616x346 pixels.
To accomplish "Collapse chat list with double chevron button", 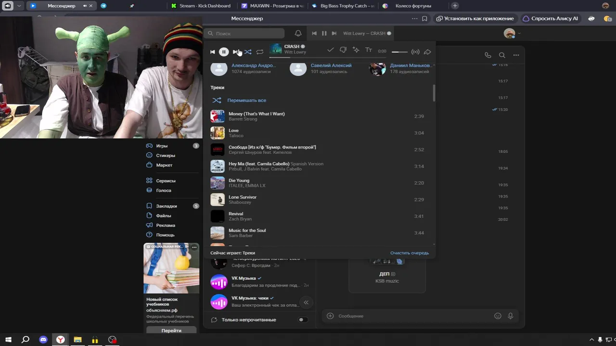I will tap(306, 302).
